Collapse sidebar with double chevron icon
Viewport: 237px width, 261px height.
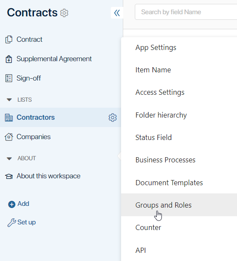click(117, 13)
